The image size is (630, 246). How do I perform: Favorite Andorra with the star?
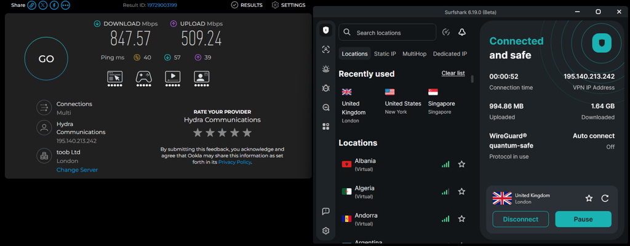[461, 219]
